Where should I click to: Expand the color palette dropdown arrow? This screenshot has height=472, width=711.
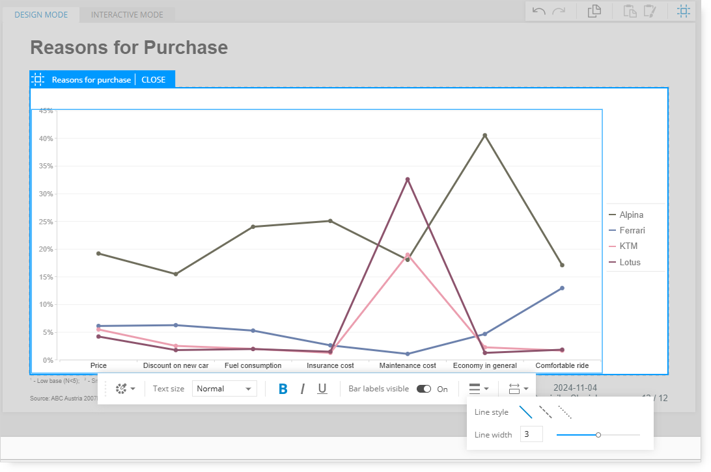click(133, 389)
